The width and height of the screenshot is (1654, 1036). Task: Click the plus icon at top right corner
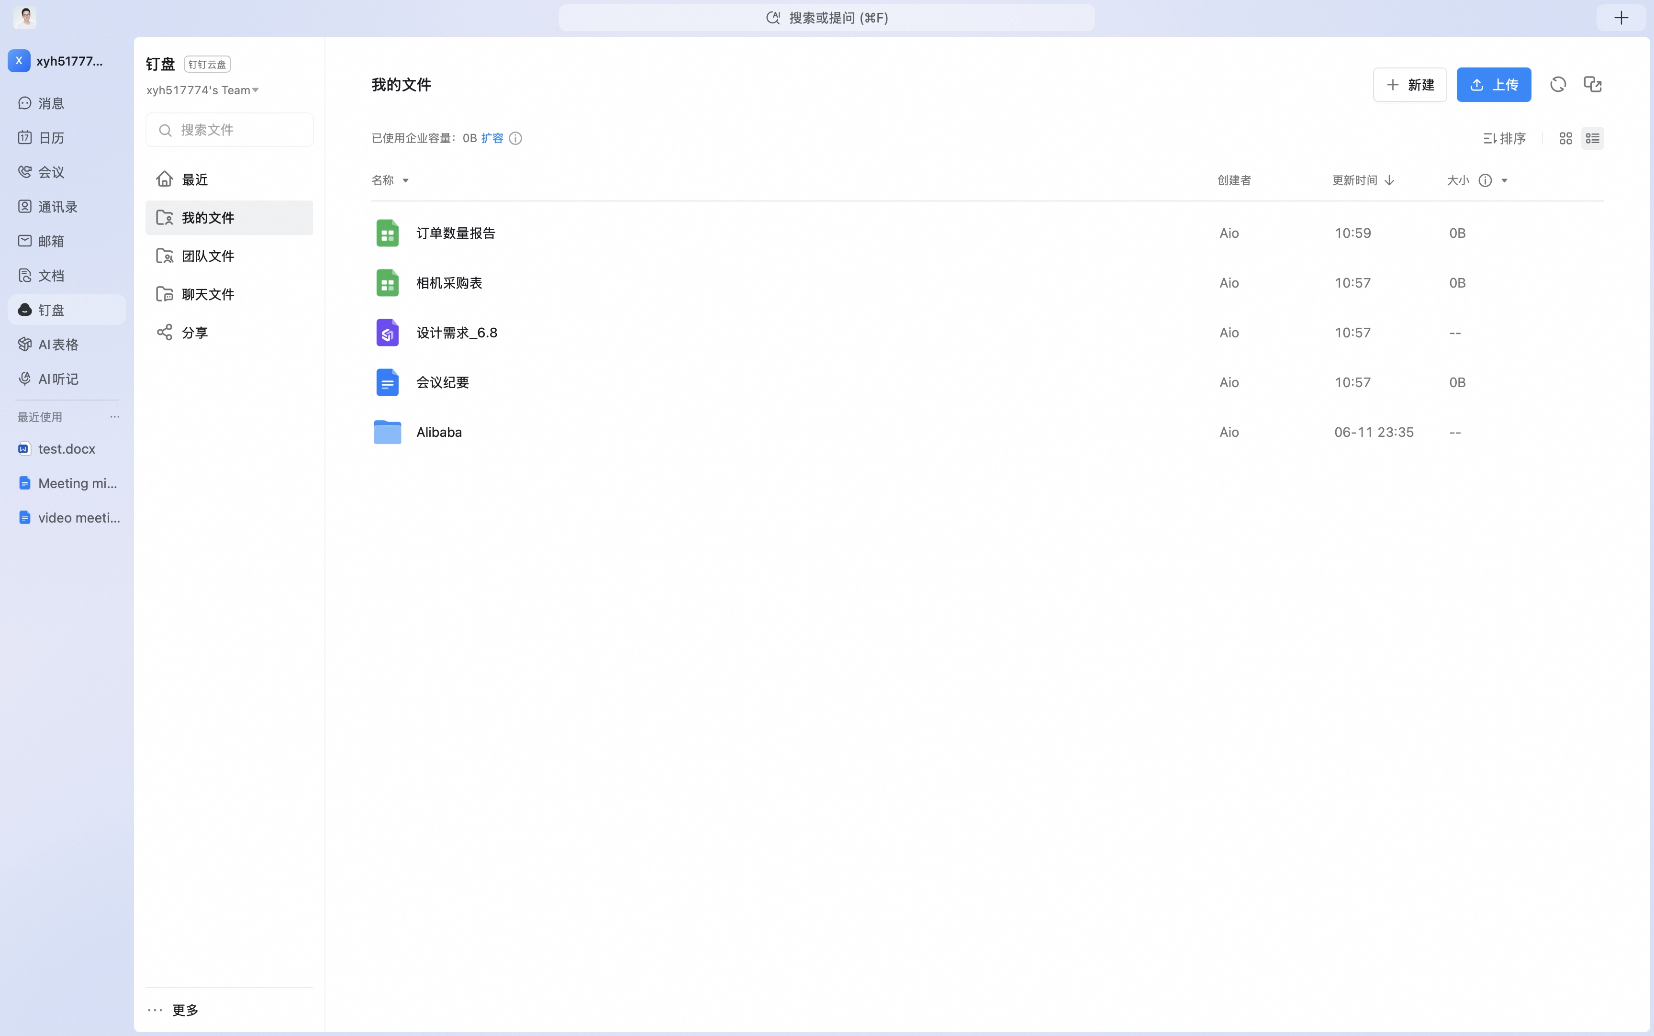tap(1620, 18)
